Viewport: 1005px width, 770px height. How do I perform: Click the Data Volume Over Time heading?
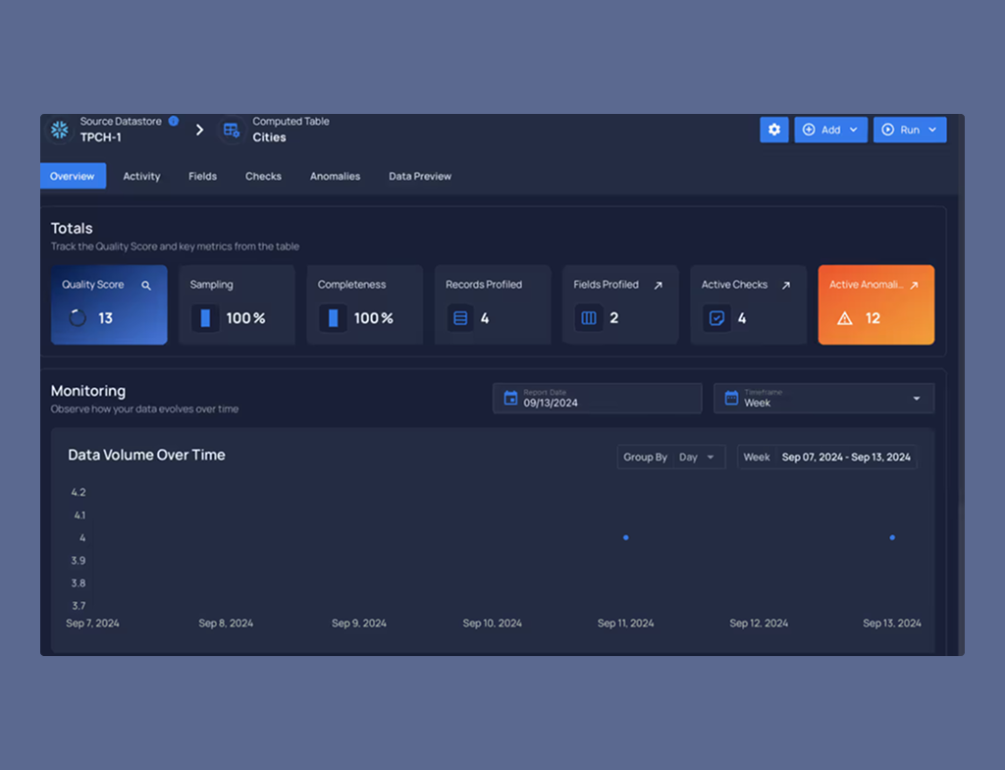point(147,455)
